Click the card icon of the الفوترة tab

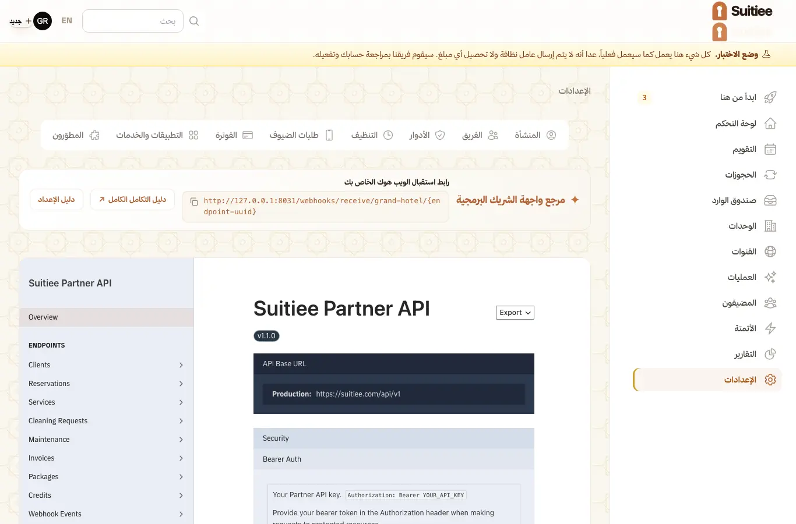tap(248, 135)
